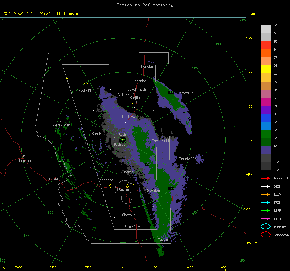Screen dimensions: 290x271
Task: Click the magenta 18TS arrow in legend
Action: click(266, 218)
